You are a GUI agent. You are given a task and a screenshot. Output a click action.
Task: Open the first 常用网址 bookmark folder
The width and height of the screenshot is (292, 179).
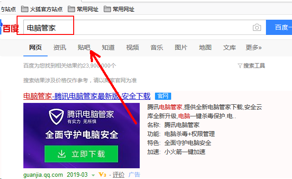point(83,9)
